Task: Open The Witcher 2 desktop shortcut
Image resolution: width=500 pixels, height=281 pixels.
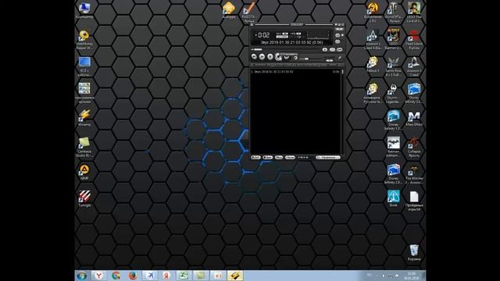Action: [x=414, y=174]
